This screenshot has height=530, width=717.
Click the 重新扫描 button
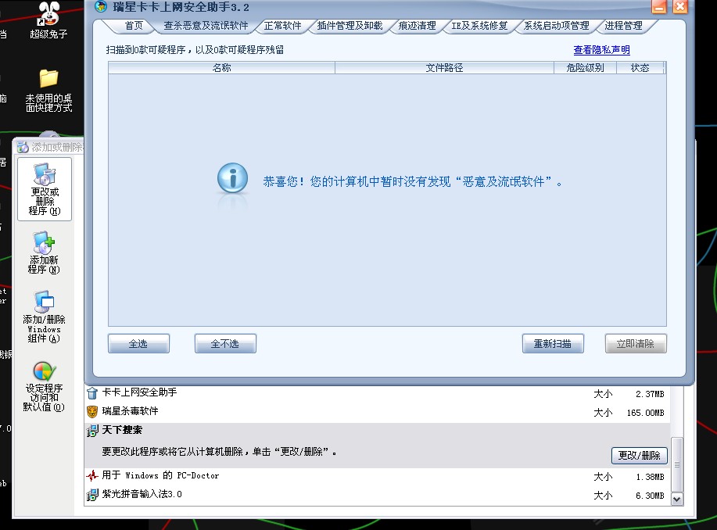[553, 343]
